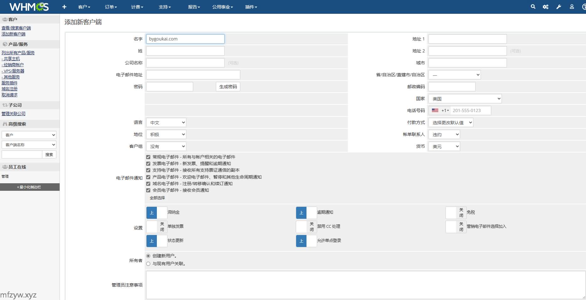Image resolution: width=586 pixels, height=300 pixels.
Task: Click the gears automation icon in header
Action: coord(546,7)
